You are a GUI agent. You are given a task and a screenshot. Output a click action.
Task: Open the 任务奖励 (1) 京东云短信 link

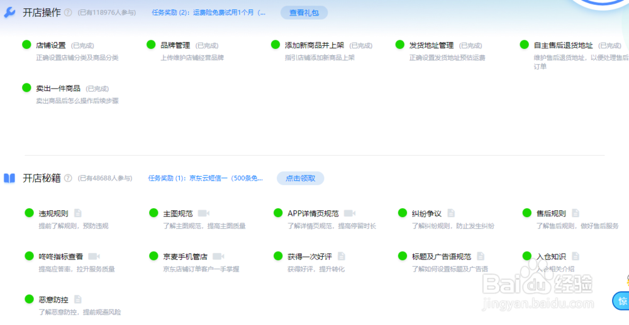(206, 178)
